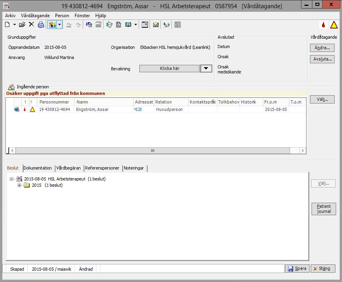Select the Beslut tab

[13, 168]
